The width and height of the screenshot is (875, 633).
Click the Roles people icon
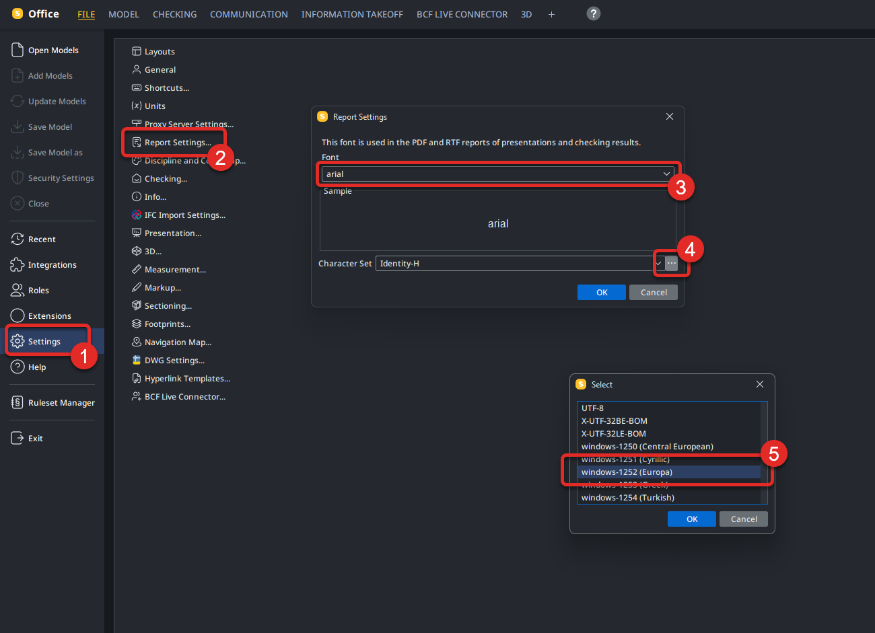coord(17,290)
